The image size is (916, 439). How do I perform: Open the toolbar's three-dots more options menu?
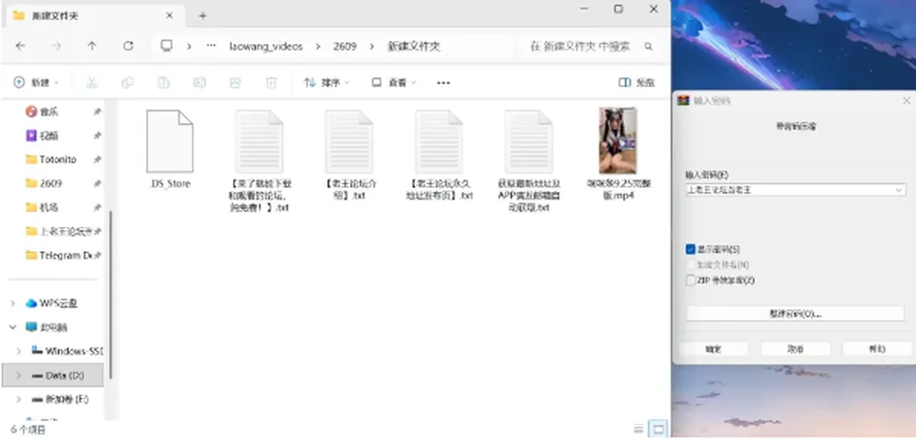coord(444,83)
